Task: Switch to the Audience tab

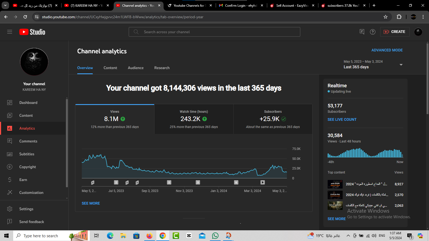Action: pos(135,68)
